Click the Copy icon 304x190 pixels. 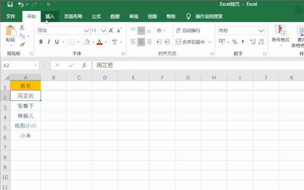pyautogui.click(x=22, y=36)
